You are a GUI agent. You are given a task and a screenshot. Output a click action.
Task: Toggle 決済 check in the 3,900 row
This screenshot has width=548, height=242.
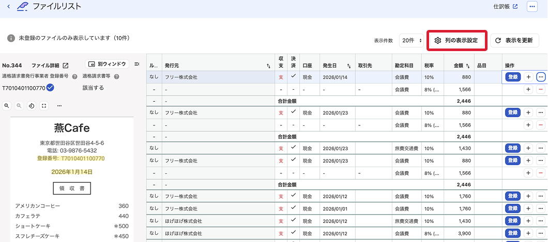pyautogui.click(x=294, y=232)
